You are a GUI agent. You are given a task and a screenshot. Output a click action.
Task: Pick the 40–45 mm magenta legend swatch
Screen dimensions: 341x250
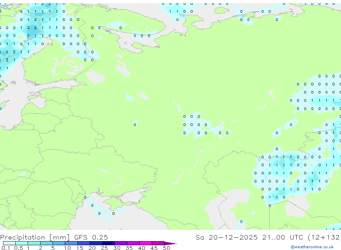[x=146, y=243]
